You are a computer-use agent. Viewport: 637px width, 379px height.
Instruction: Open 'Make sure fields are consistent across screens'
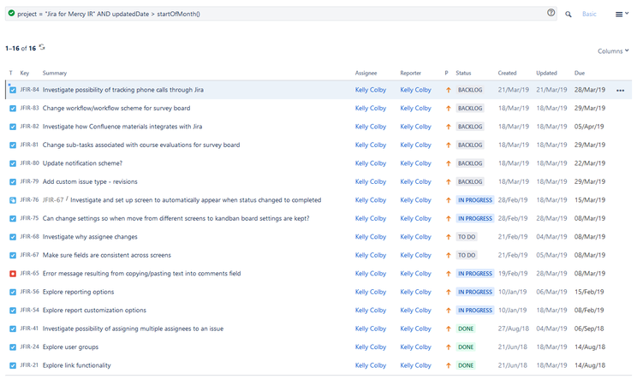click(x=107, y=255)
